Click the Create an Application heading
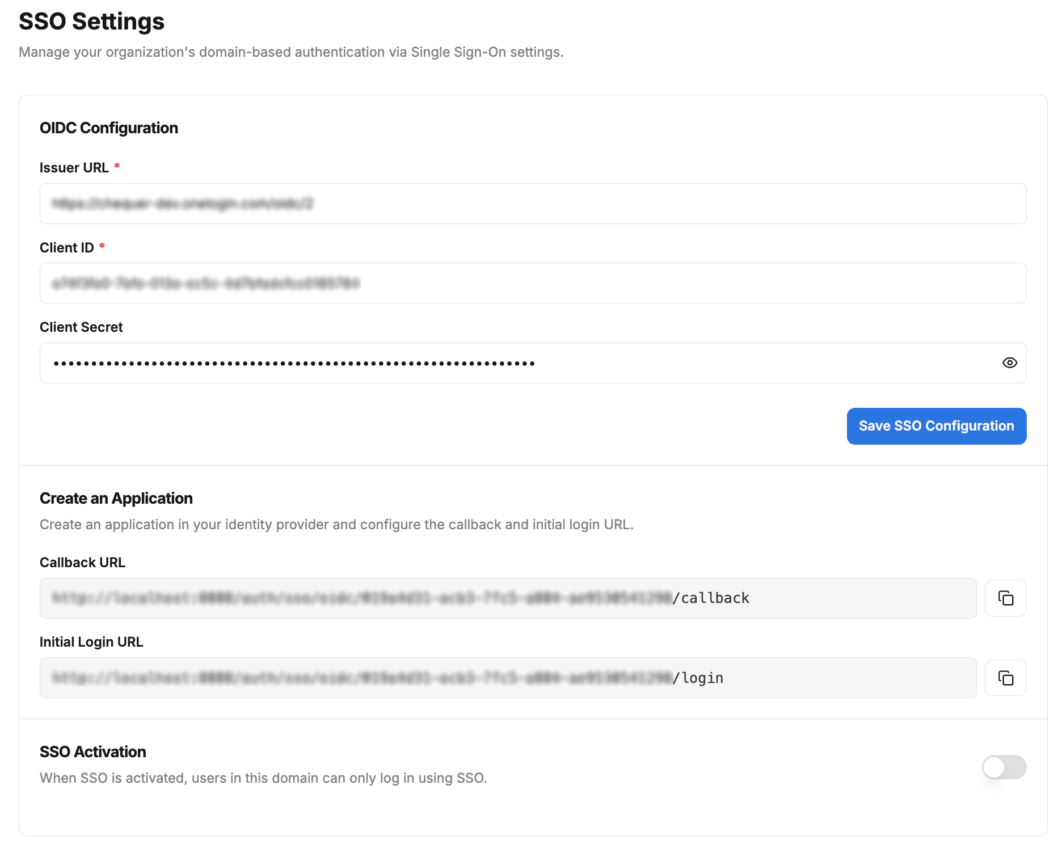1054x844 pixels. [116, 499]
